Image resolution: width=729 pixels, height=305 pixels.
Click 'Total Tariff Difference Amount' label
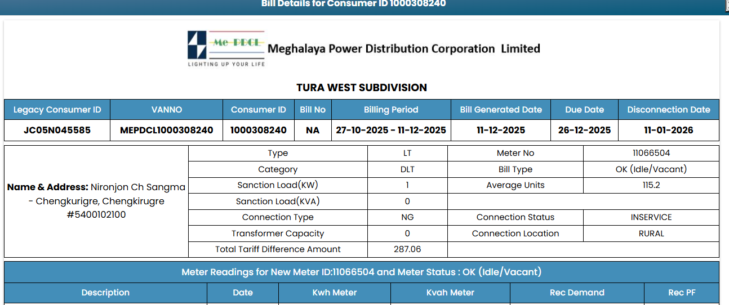(x=278, y=249)
